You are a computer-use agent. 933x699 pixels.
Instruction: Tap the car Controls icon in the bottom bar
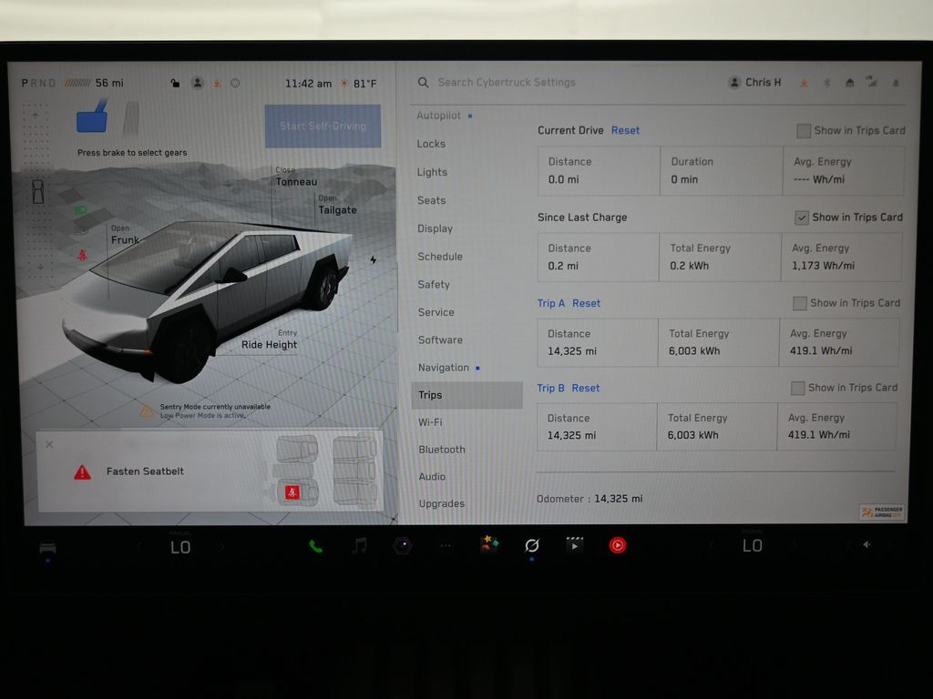(47, 547)
